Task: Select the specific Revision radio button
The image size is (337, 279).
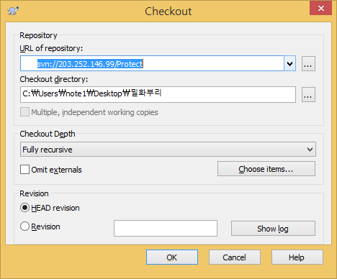Action: (x=24, y=227)
